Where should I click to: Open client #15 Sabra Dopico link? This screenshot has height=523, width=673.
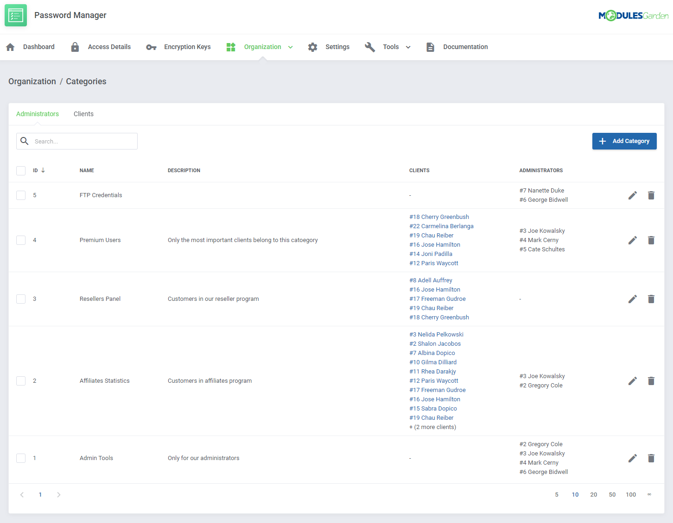coord(433,409)
